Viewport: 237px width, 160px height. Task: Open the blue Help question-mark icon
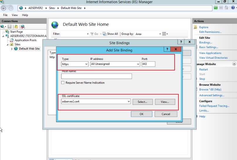click(x=233, y=8)
